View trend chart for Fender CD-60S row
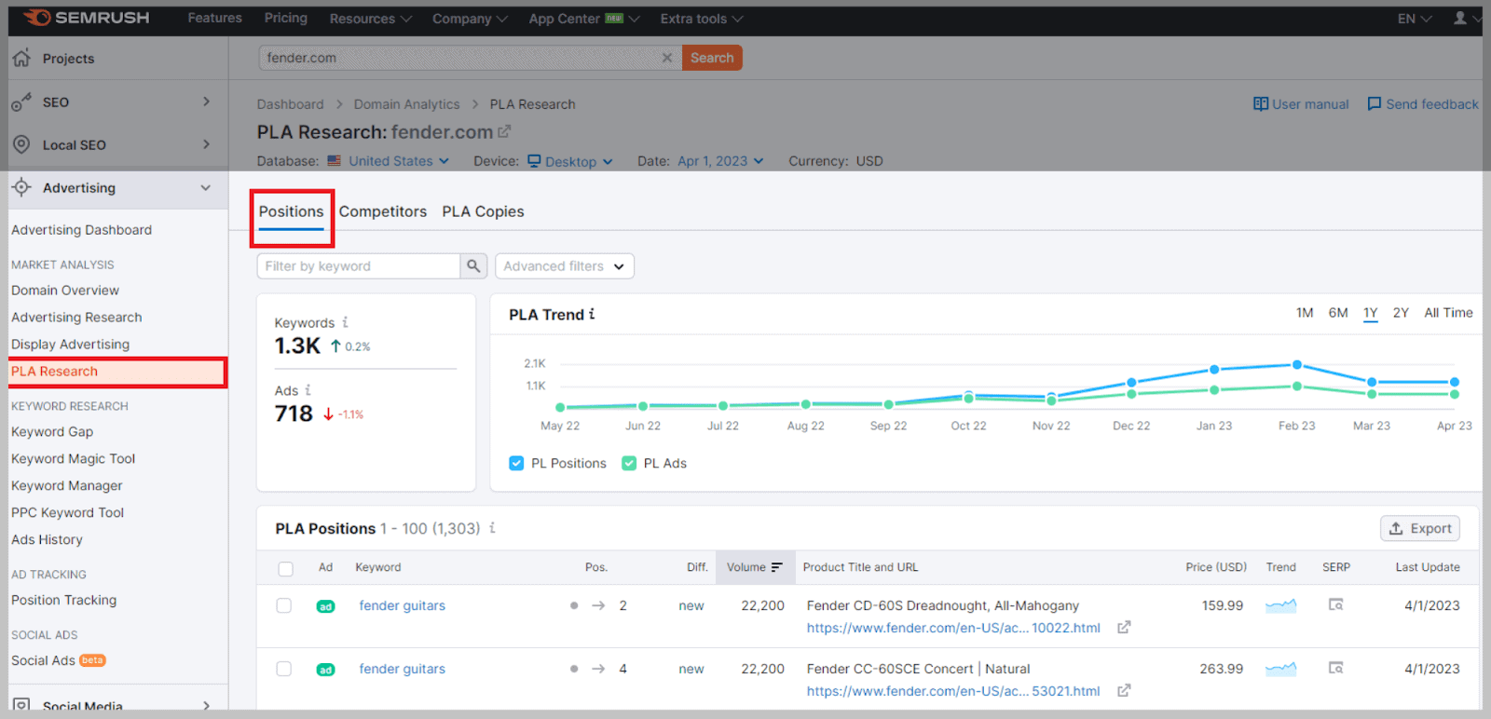1491x719 pixels. point(1281,606)
